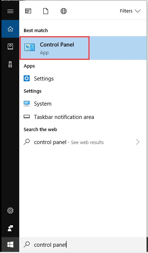
Task: Expand the Filters dropdown
Action: coord(130,11)
